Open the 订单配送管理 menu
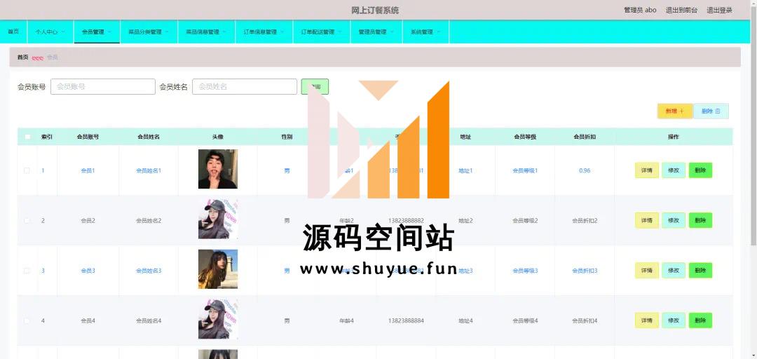The height and width of the screenshot is (359, 757). (322, 32)
